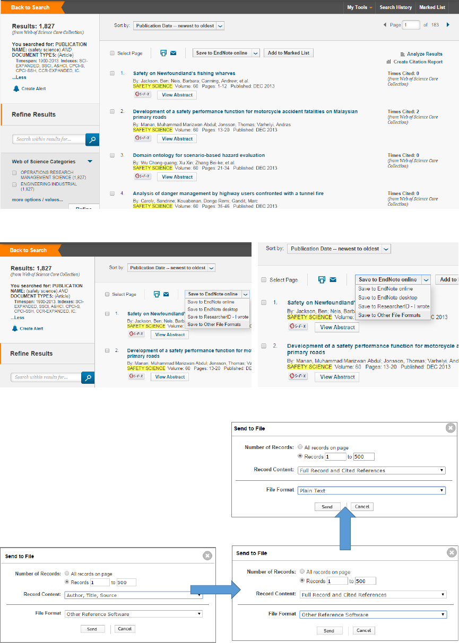
Task: Open Record Content dropdown in the Plain Text dialog
Action: pos(371,470)
